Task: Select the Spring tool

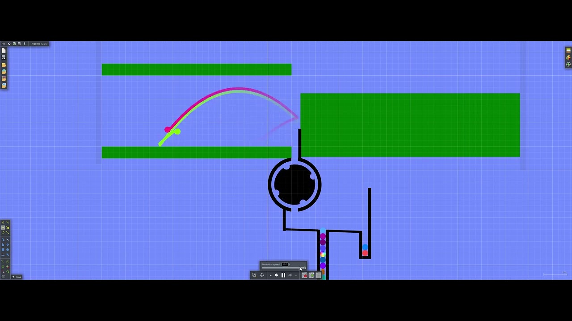Action: point(3,262)
